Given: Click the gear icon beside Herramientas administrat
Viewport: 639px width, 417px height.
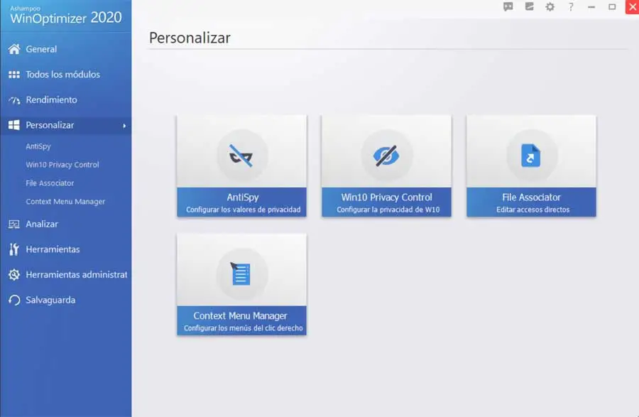Looking at the screenshot, I should [14, 275].
